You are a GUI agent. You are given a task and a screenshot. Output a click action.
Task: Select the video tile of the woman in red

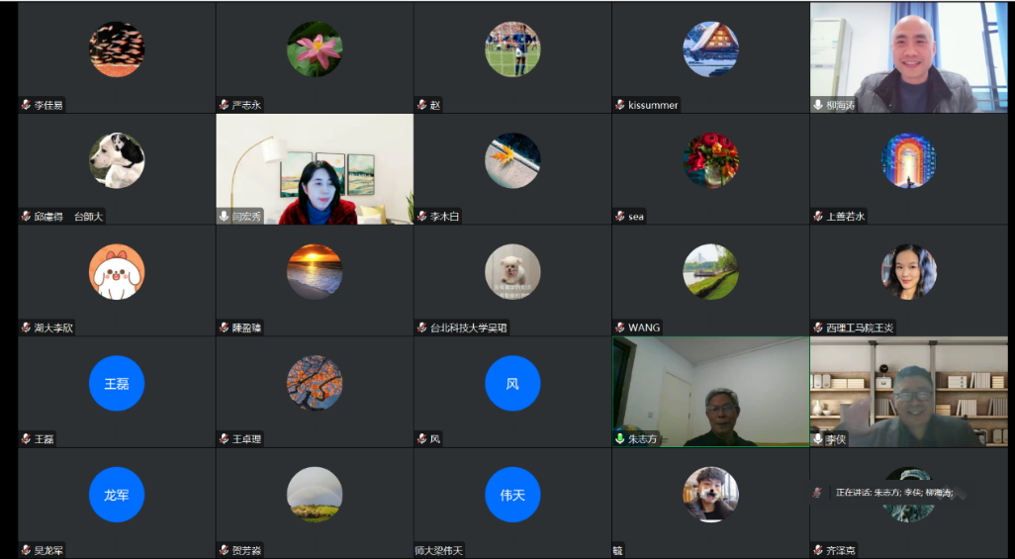(x=315, y=168)
